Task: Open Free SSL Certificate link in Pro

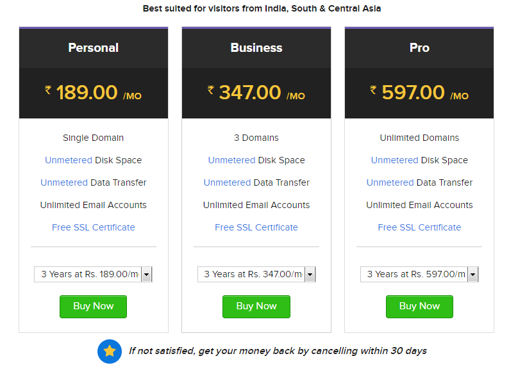Action: pyautogui.click(x=419, y=227)
